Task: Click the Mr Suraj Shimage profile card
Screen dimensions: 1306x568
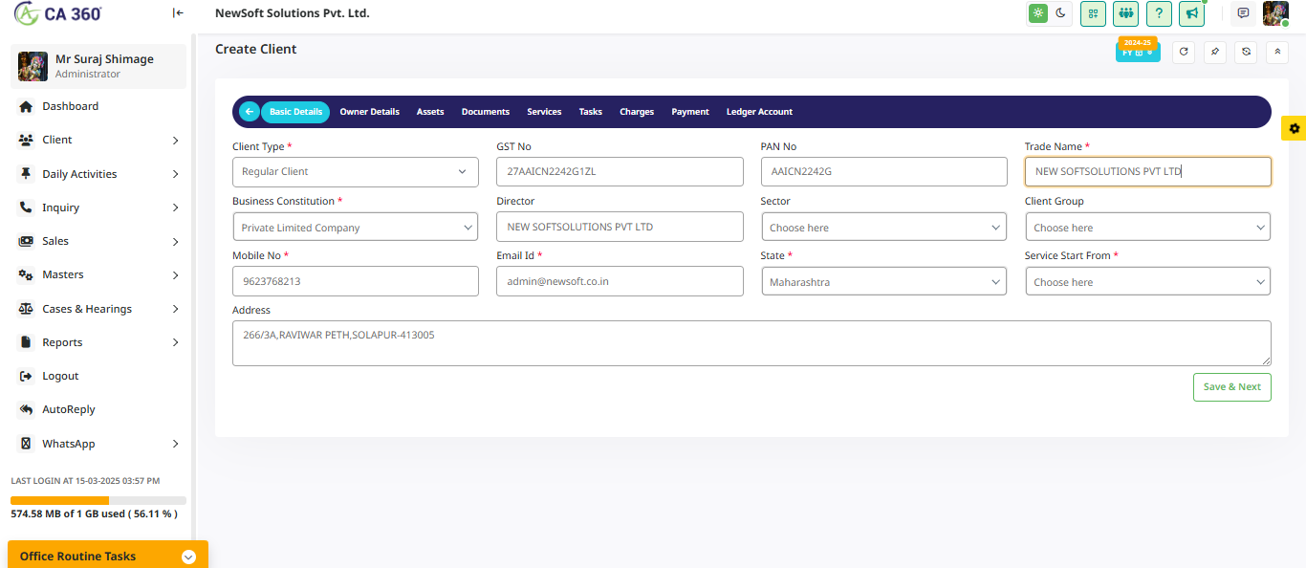Action: click(x=98, y=66)
